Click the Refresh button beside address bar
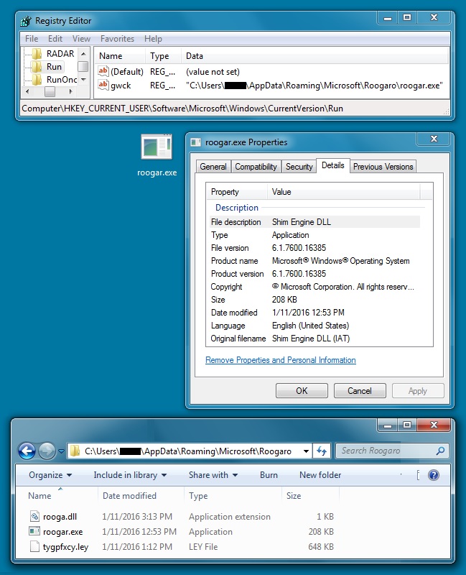The image size is (466, 575). click(x=322, y=451)
